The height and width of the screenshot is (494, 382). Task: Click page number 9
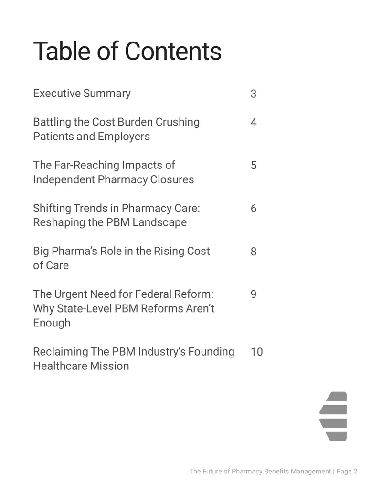coord(254,294)
